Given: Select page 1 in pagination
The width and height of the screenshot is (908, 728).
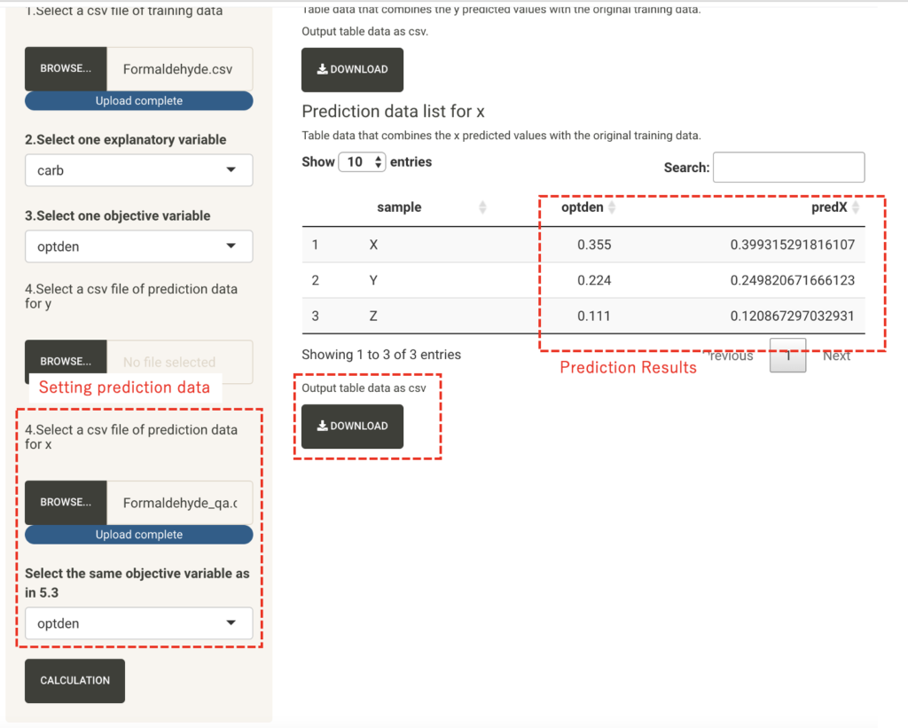Looking at the screenshot, I should [x=787, y=356].
